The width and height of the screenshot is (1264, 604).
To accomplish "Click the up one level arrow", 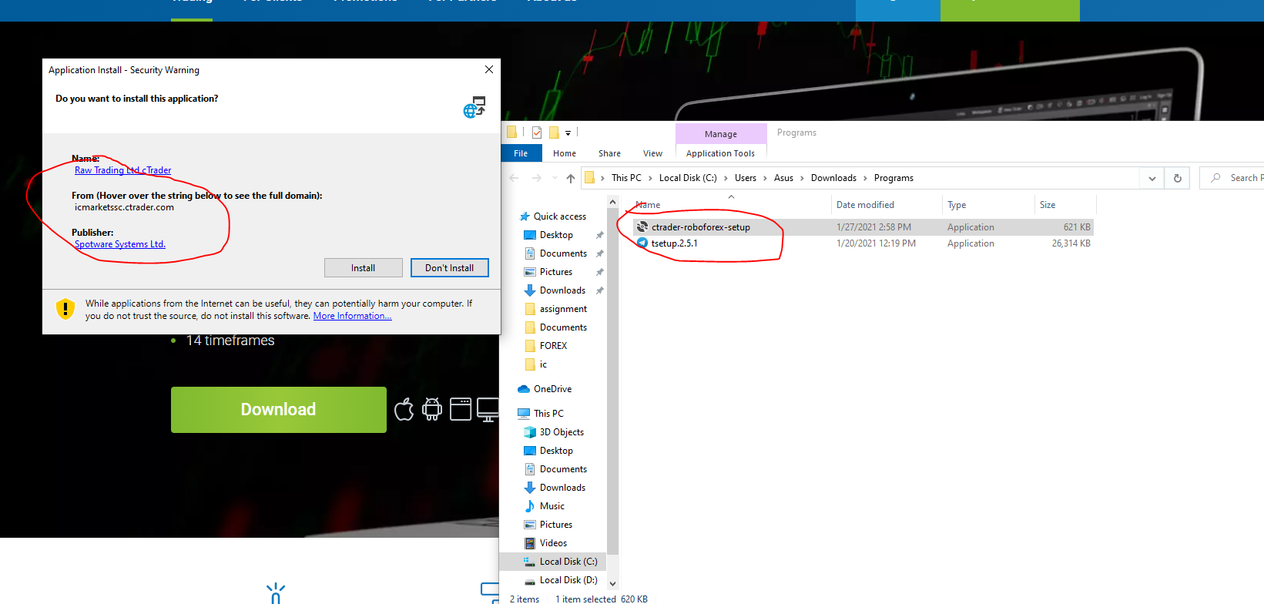I will pos(570,178).
